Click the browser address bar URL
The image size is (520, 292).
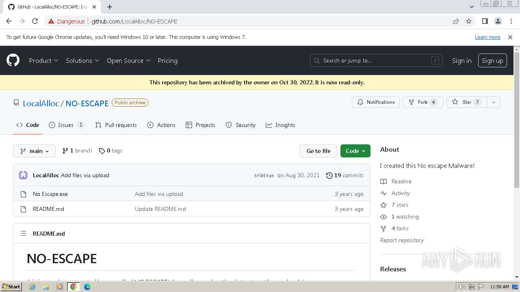(x=134, y=21)
